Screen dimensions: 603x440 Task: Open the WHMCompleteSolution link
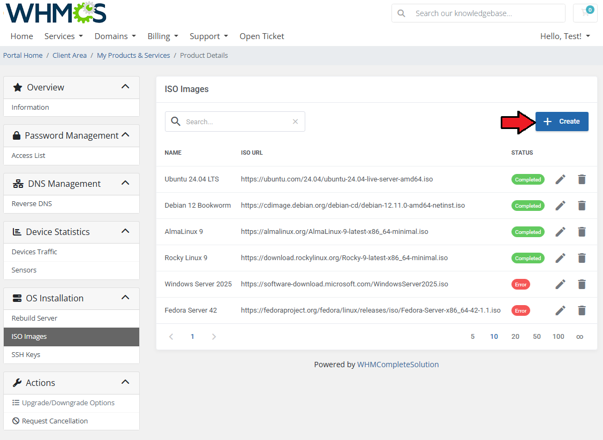(x=398, y=365)
